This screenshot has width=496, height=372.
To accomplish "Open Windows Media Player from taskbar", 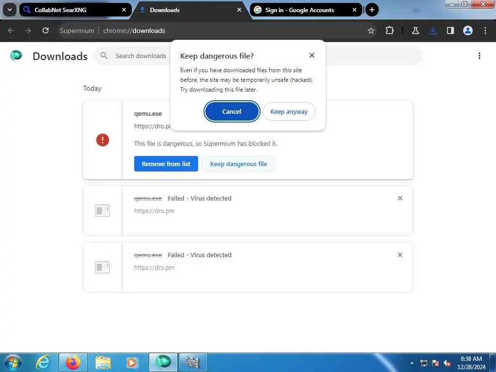I will tap(132, 362).
